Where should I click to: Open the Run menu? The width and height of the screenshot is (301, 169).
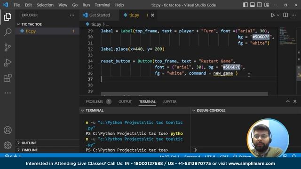pos(86,5)
